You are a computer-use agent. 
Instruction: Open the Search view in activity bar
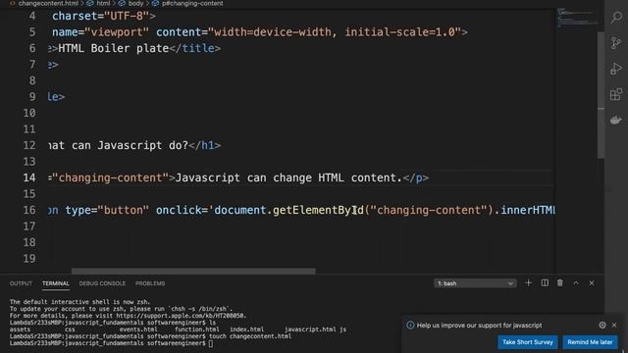tap(616, 18)
